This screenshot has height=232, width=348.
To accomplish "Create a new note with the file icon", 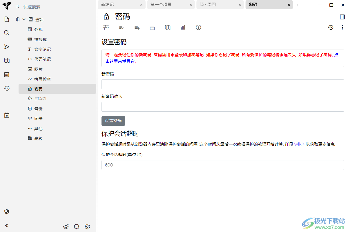I will pos(7,19).
